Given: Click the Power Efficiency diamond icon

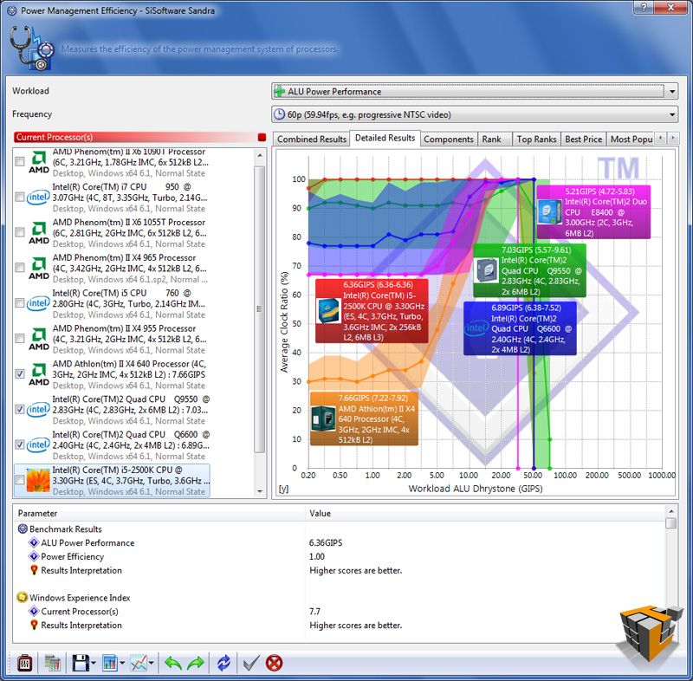Looking at the screenshot, I should click(34, 556).
